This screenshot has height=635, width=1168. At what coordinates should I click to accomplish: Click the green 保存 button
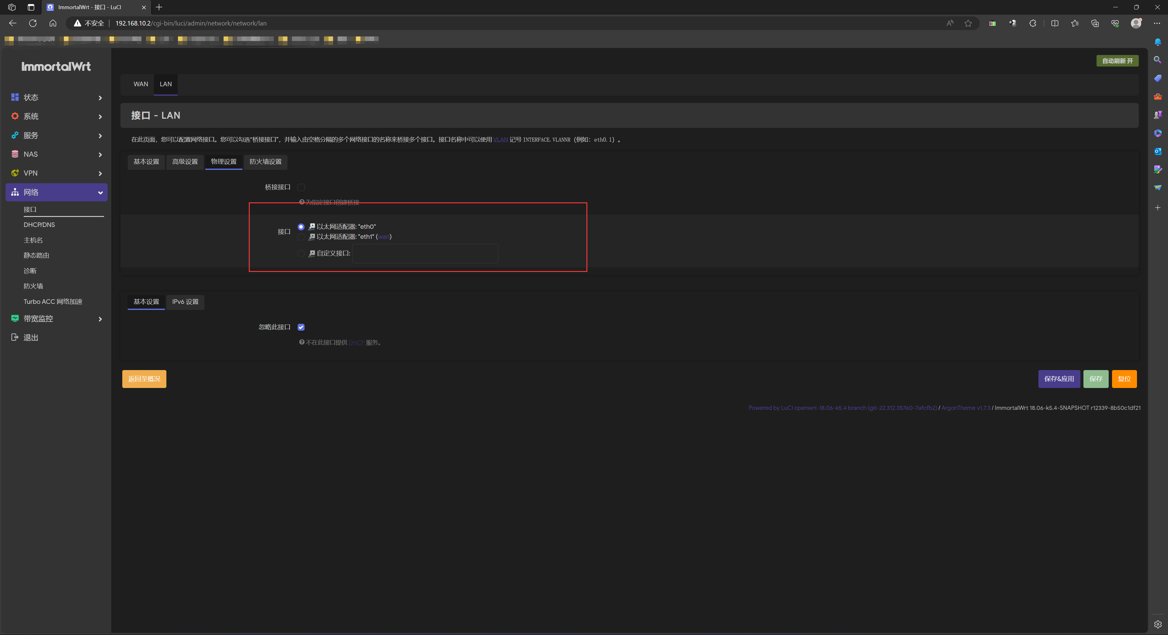1095,379
